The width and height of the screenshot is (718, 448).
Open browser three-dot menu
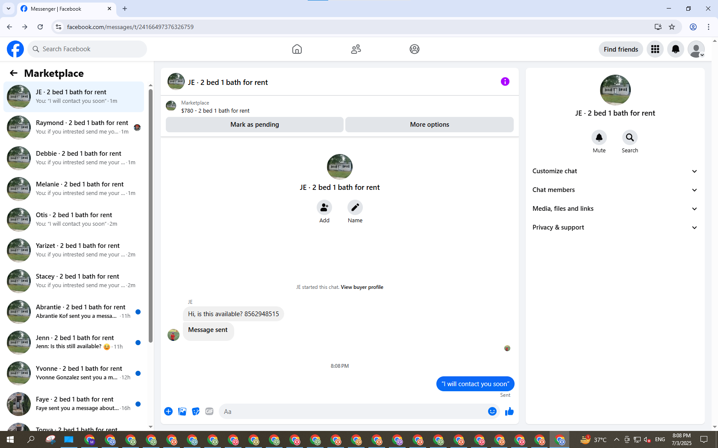[709, 27]
